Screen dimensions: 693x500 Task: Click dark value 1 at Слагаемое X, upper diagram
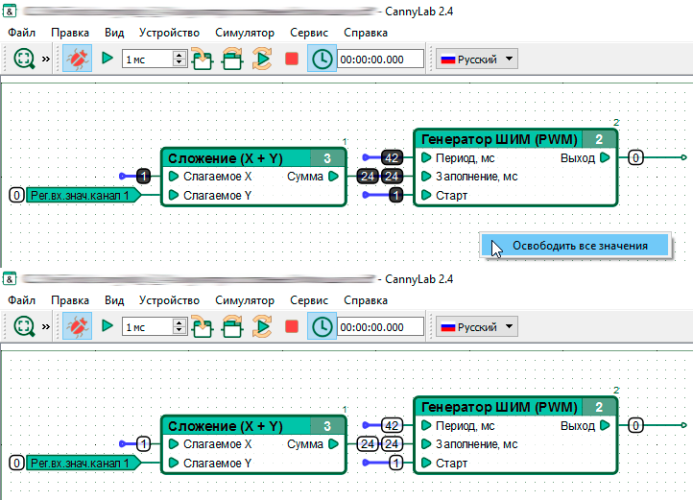[x=144, y=176]
